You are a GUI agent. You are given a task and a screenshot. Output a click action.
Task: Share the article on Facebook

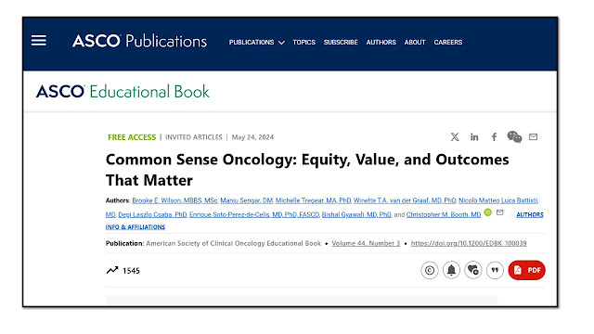(494, 137)
